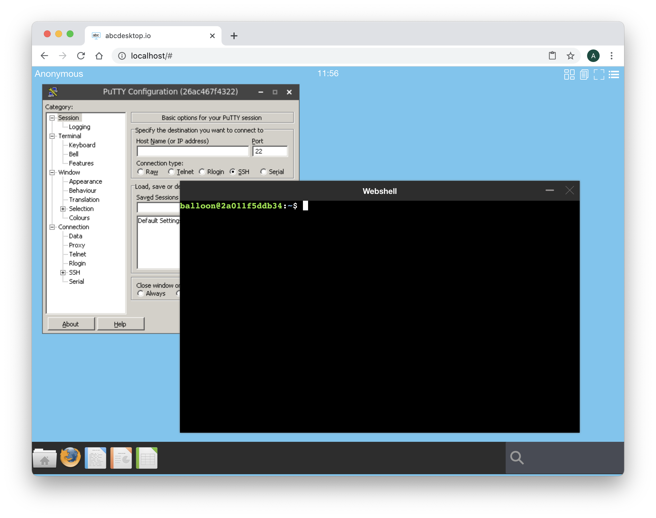
Task: Expand the Selection tree node
Action: tap(63, 209)
